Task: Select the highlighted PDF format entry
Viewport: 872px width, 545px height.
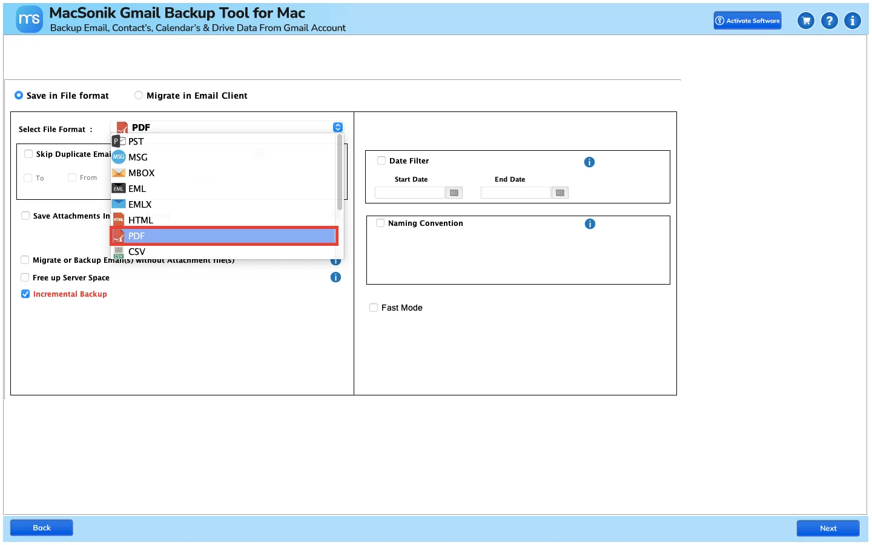Action: [x=223, y=236]
